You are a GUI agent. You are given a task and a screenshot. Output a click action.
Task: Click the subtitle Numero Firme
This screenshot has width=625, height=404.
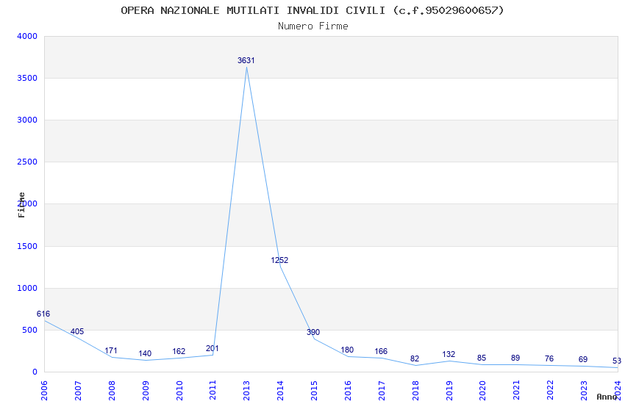313,26
